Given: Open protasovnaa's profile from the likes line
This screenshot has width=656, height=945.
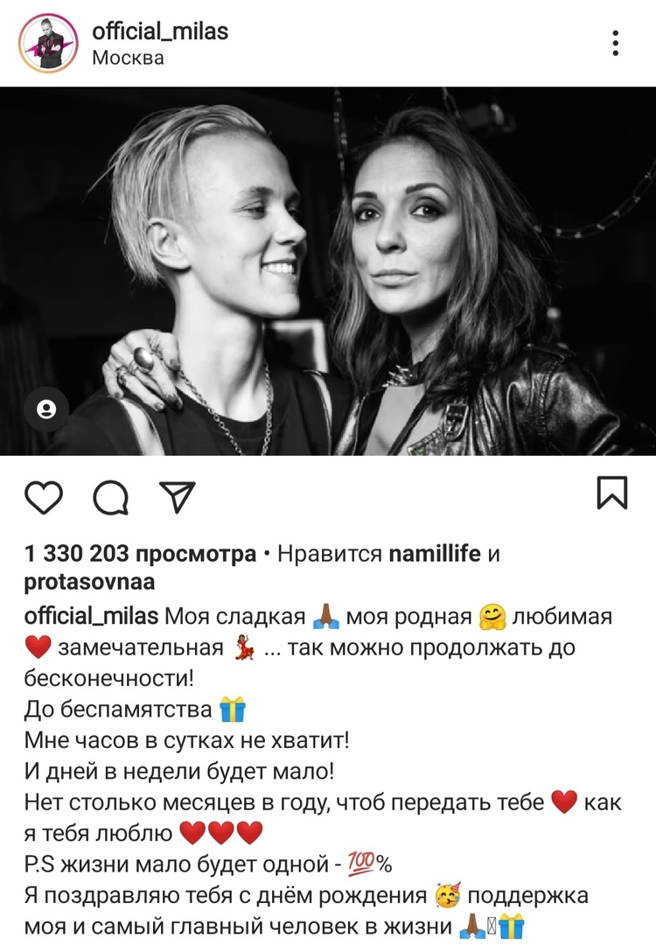Looking at the screenshot, I should tap(90, 582).
